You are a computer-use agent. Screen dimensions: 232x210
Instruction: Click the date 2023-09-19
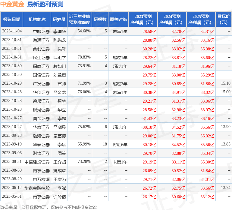click(12, 144)
